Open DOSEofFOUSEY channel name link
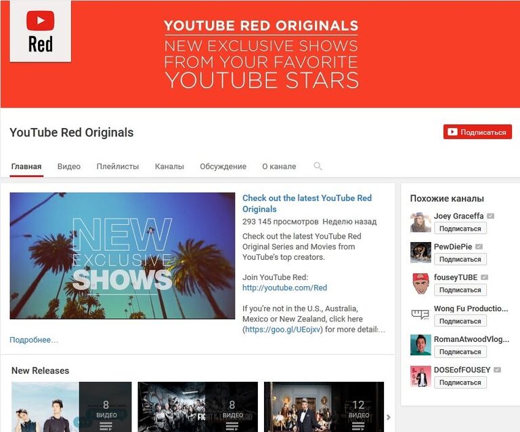The width and height of the screenshot is (520, 432). tap(462, 370)
